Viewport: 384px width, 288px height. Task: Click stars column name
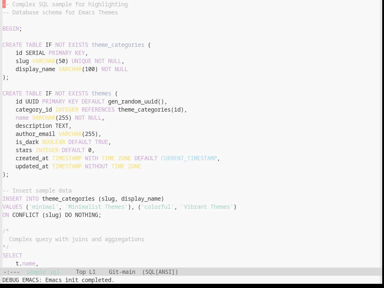pos(24,150)
